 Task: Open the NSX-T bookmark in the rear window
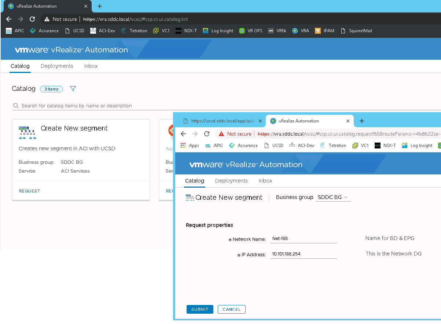pos(186,31)
